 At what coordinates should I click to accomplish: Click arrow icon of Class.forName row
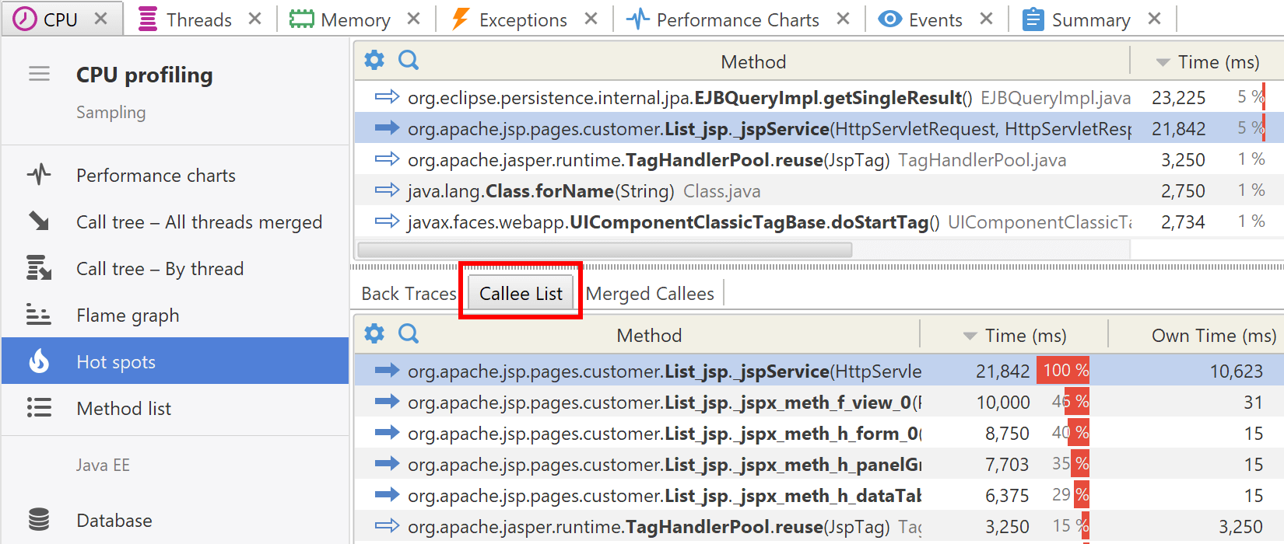tap(387, 190)
